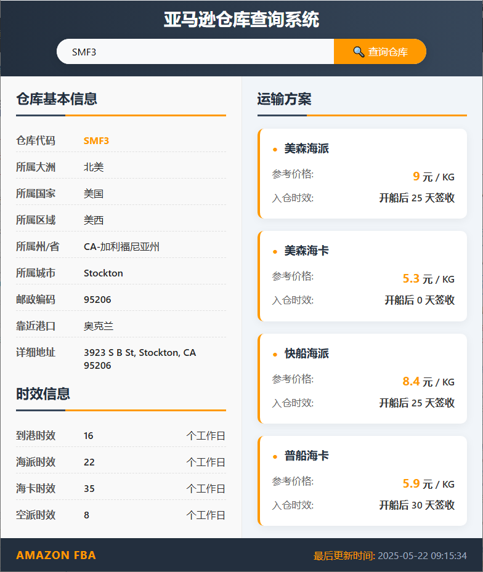Image resolution: width=483 pixels, height=572 pixels.
Task: Click the orange SMF3 warehouse code value
Action: (x=96, y=141)
